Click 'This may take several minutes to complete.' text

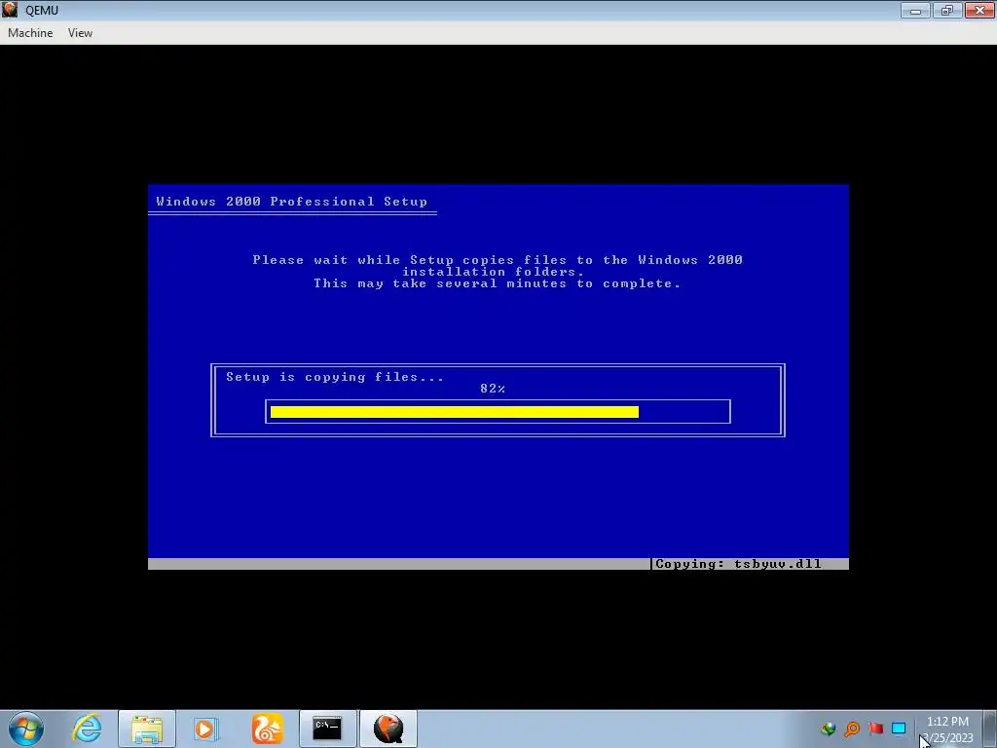pyautogui.click(x=497, y=283)
